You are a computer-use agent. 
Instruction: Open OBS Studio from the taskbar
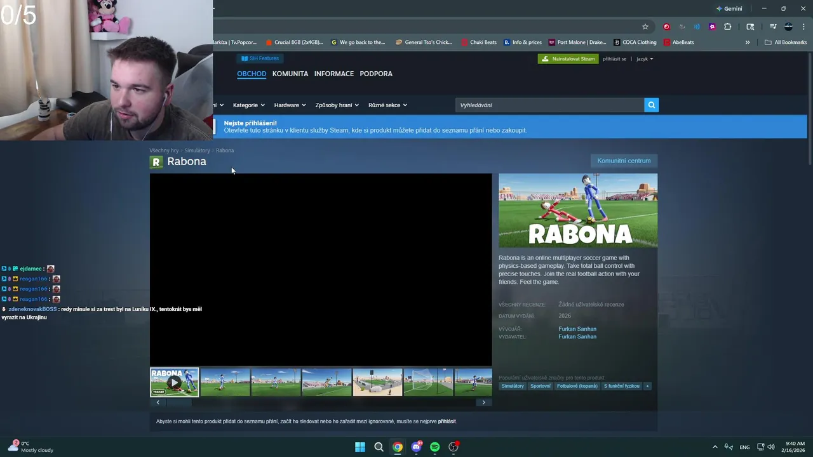pyautogui.click(x=454, y=447)
